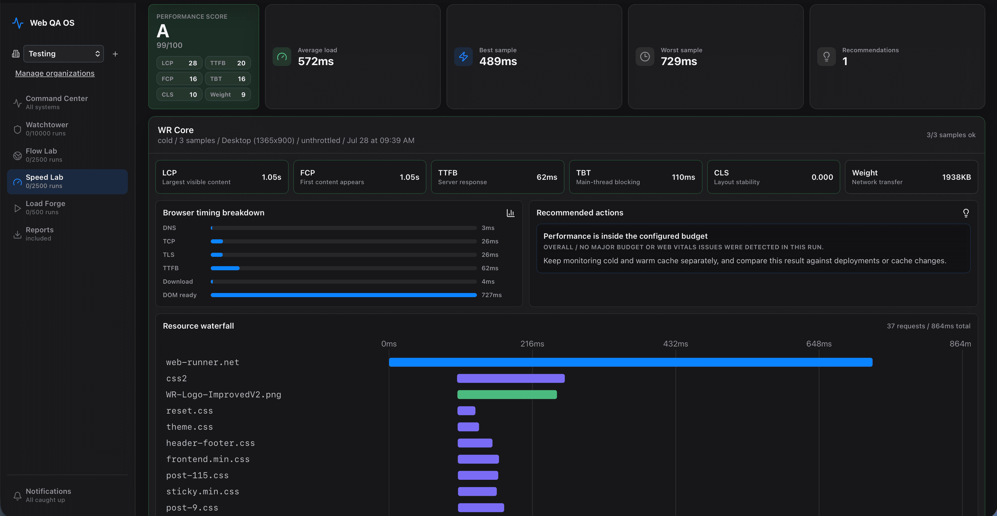Select the FCP 16 score chip
Screen dimensions: 997x516
[x=179, y=79]
